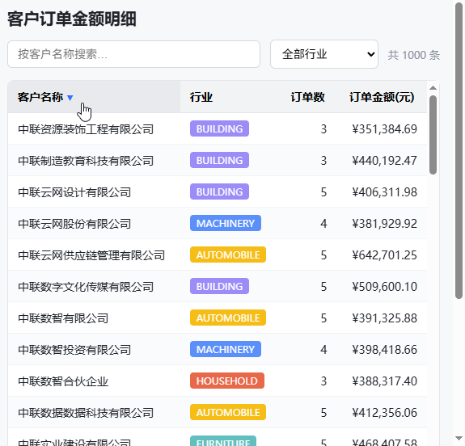The height and width of the screenshot is (446, 465).
Task: Click amount ¥388,317.40
Action: [384, 381]
